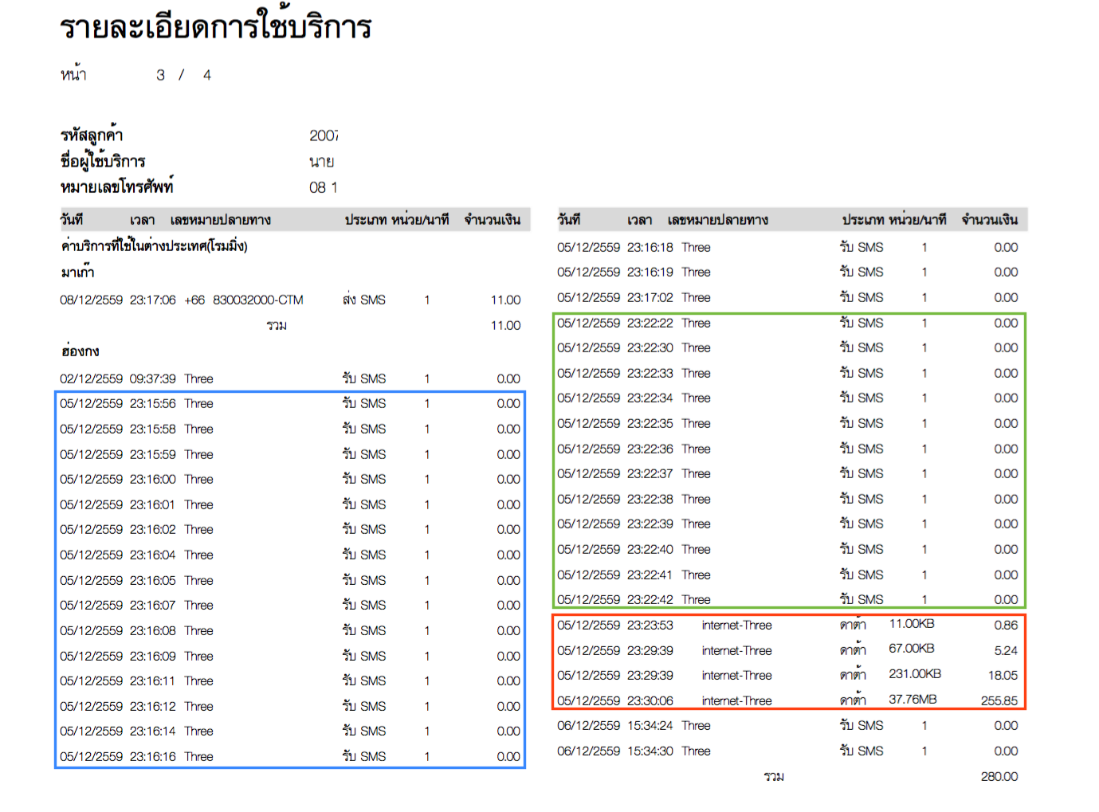Viewport: 1099px width, 812px height.
Task: Click the total amount "280.00"
Action: (x=999, y=777)
